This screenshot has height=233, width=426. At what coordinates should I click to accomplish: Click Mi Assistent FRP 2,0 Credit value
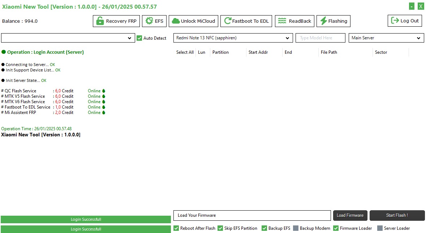(64, 113)
